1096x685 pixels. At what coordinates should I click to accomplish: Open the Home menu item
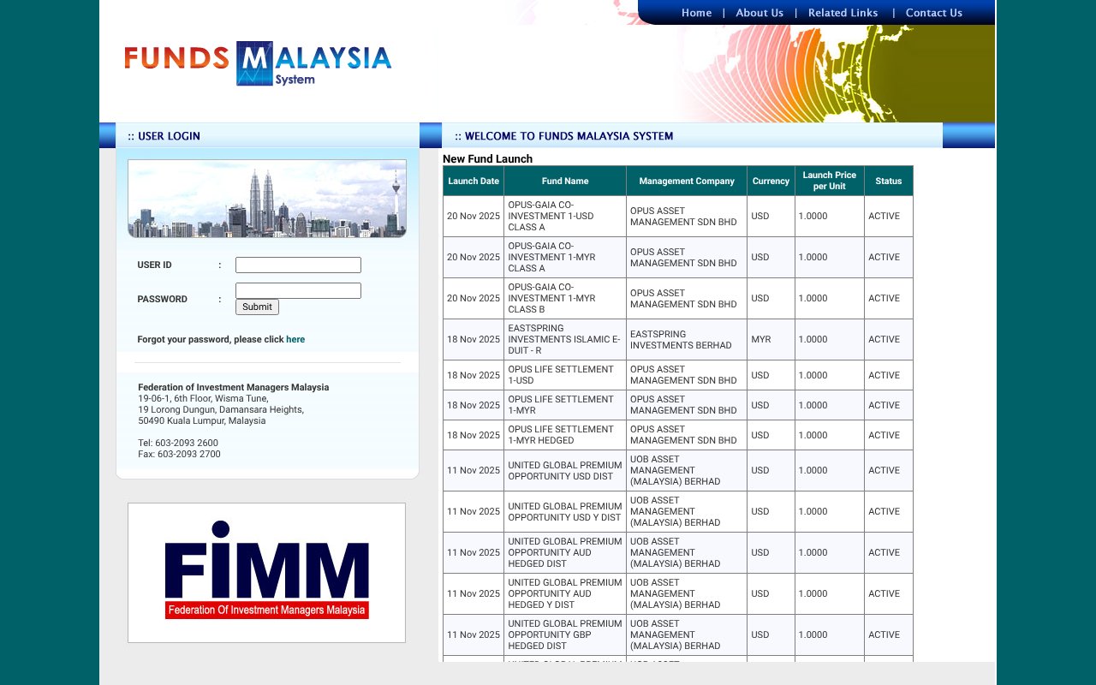pos(696,13)
